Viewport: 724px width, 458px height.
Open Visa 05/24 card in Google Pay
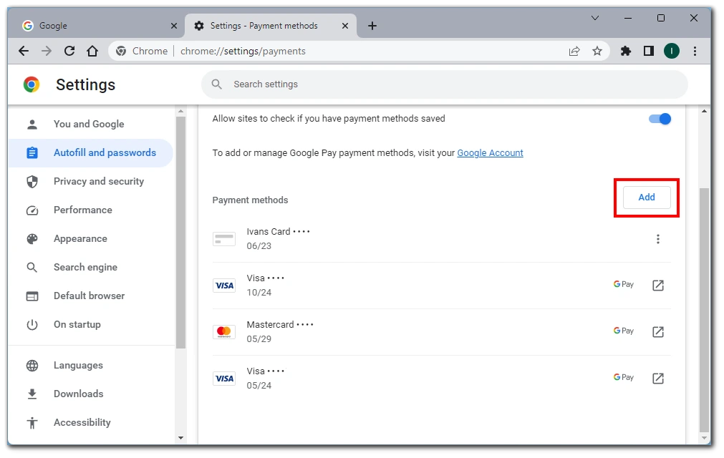tap(658, 379)
